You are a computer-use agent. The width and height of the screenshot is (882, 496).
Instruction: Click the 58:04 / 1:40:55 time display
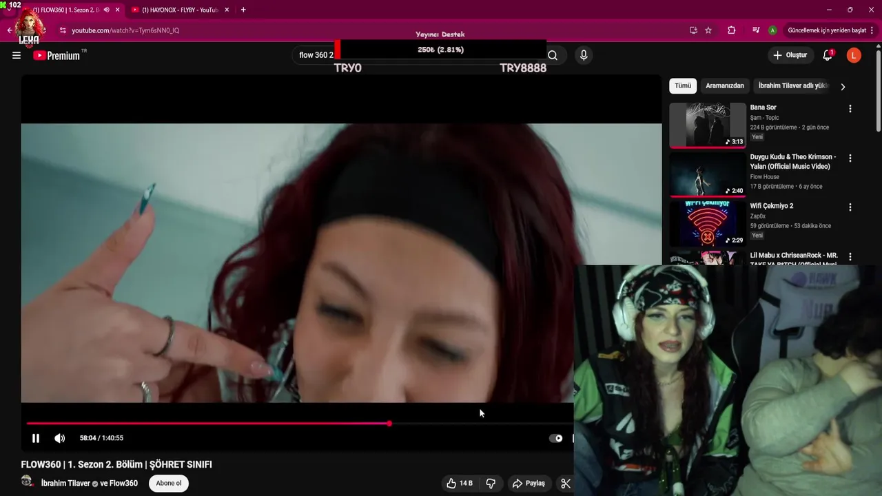101,438
